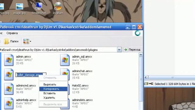Screen dimensions: 195x110
Task: Select the admin_sql.amxx file icon
Action: pyautogui.click(x=65, y=60)
